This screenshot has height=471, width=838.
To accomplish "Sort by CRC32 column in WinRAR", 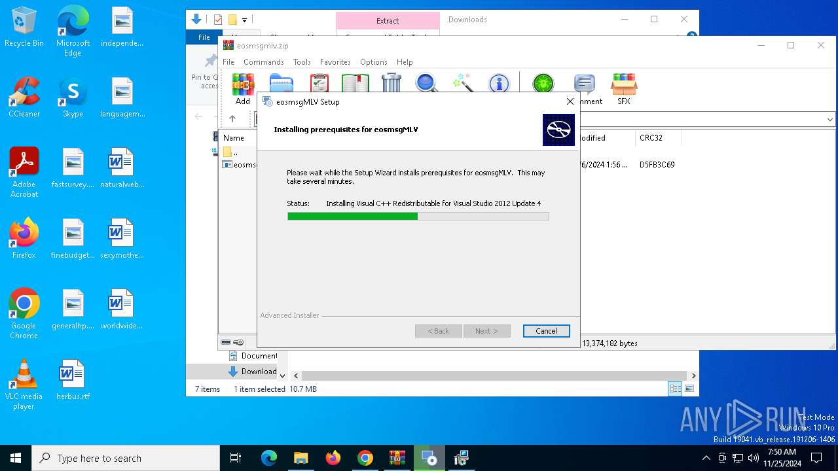I will (651, 138).
